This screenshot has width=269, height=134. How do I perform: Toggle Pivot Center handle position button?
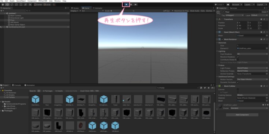coord(38,4)
